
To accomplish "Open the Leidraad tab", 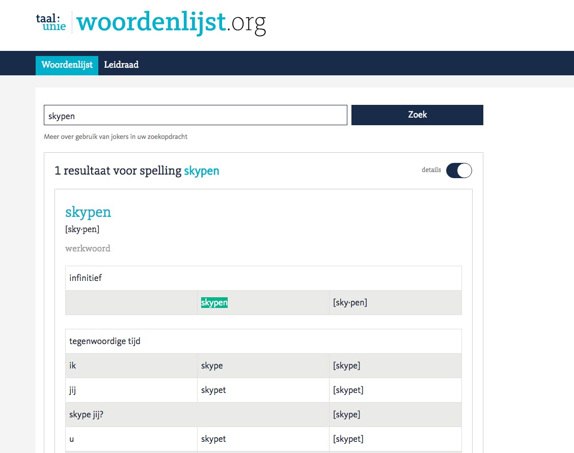I will (x=121, y=65).
